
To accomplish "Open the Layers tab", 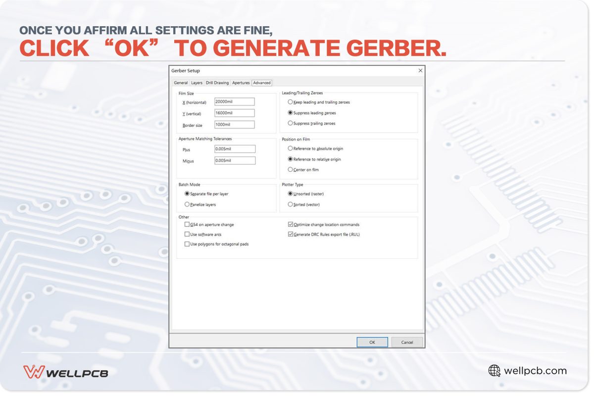I will [x=197, y=83].
